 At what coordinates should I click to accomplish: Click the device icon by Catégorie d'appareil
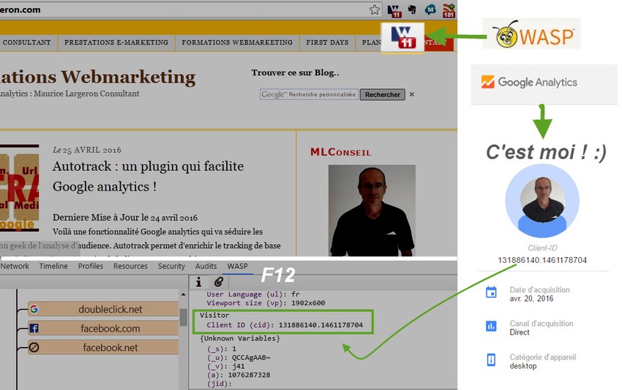[491, 359]
